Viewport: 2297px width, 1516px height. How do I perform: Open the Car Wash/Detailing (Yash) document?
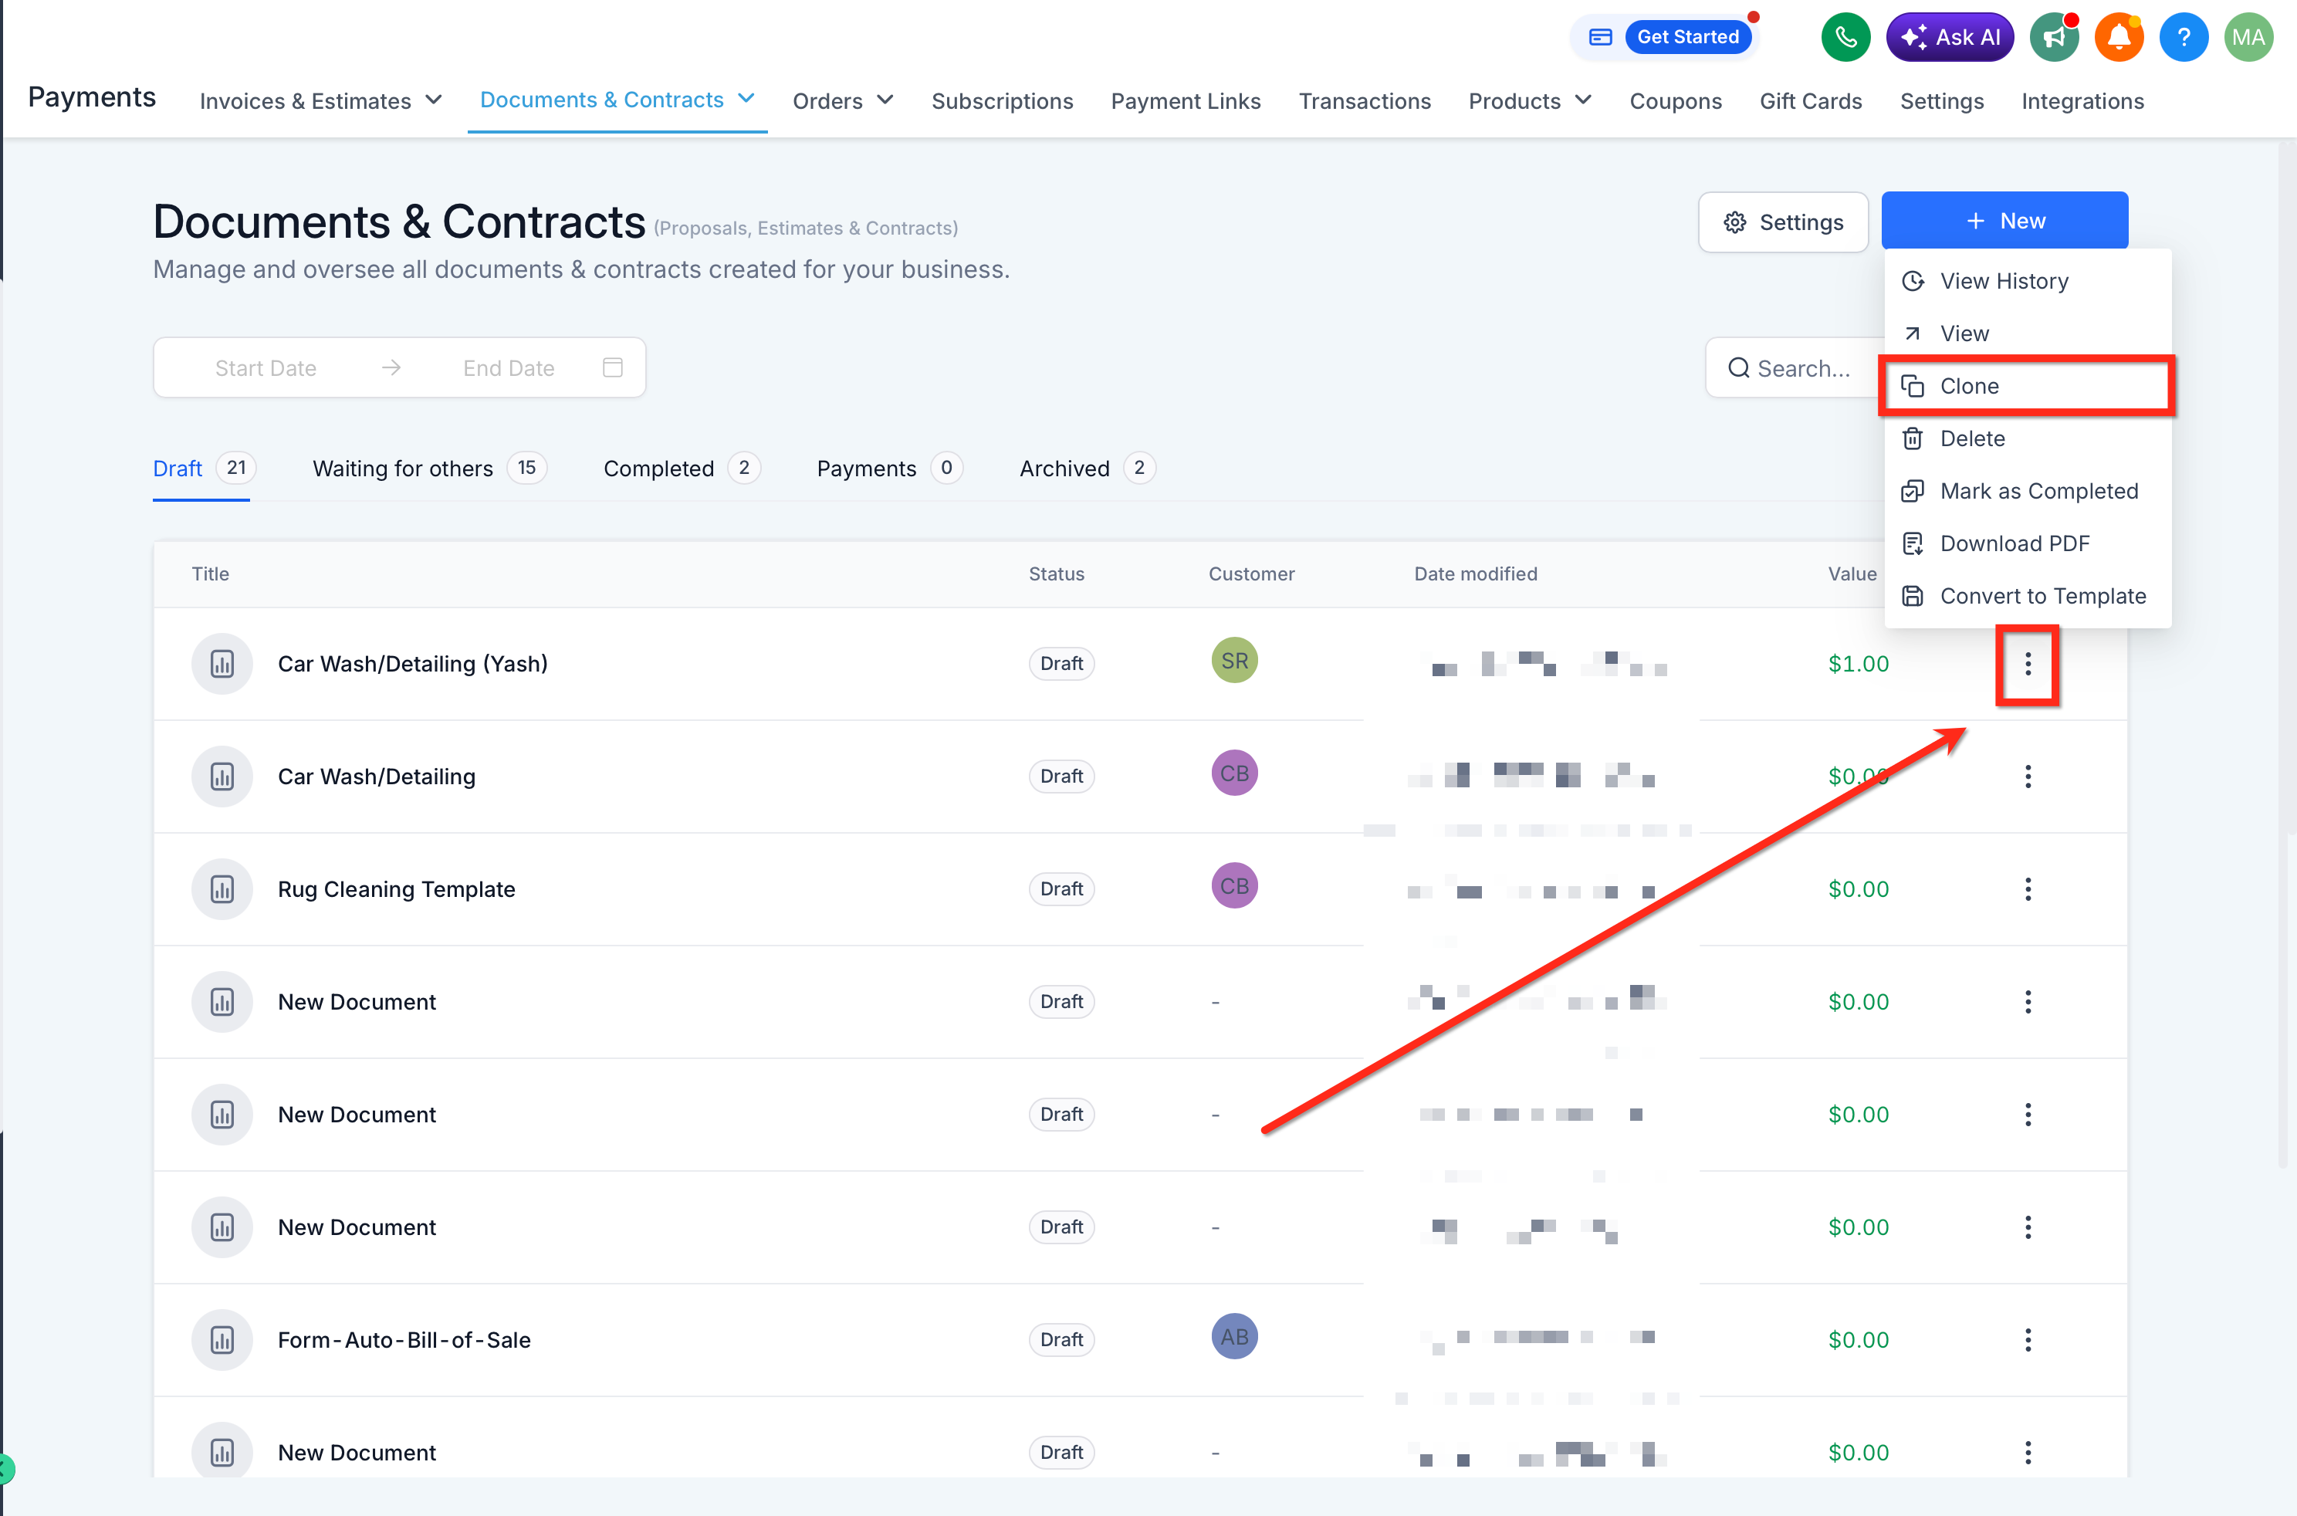click(413, 663)
